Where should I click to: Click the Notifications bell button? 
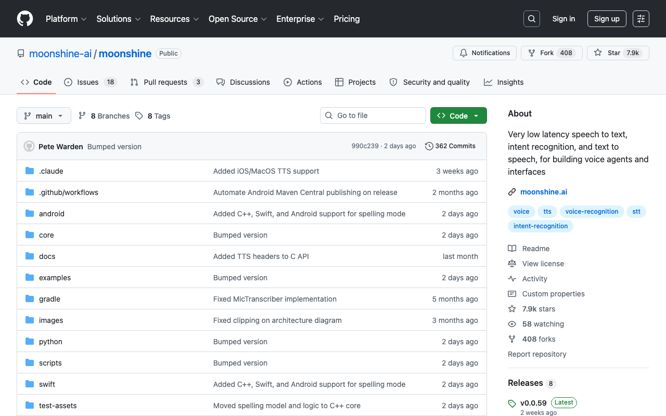tap(485, 53)
